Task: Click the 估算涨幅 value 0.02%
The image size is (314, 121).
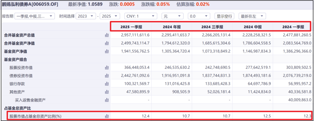Action: tap(203, 4)
